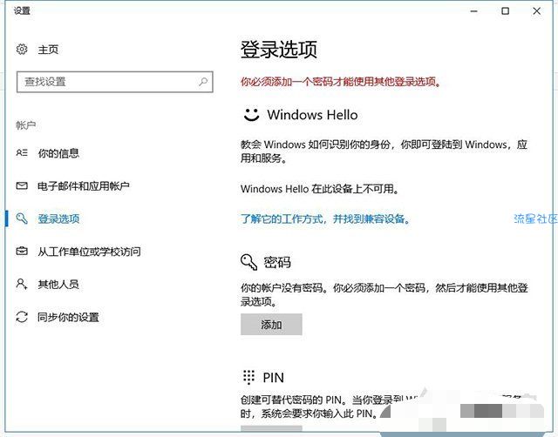The width and height of the screenshot is (558, 437).
Task: Open 同步你的设置 page
Action: (x=68, y=317)
